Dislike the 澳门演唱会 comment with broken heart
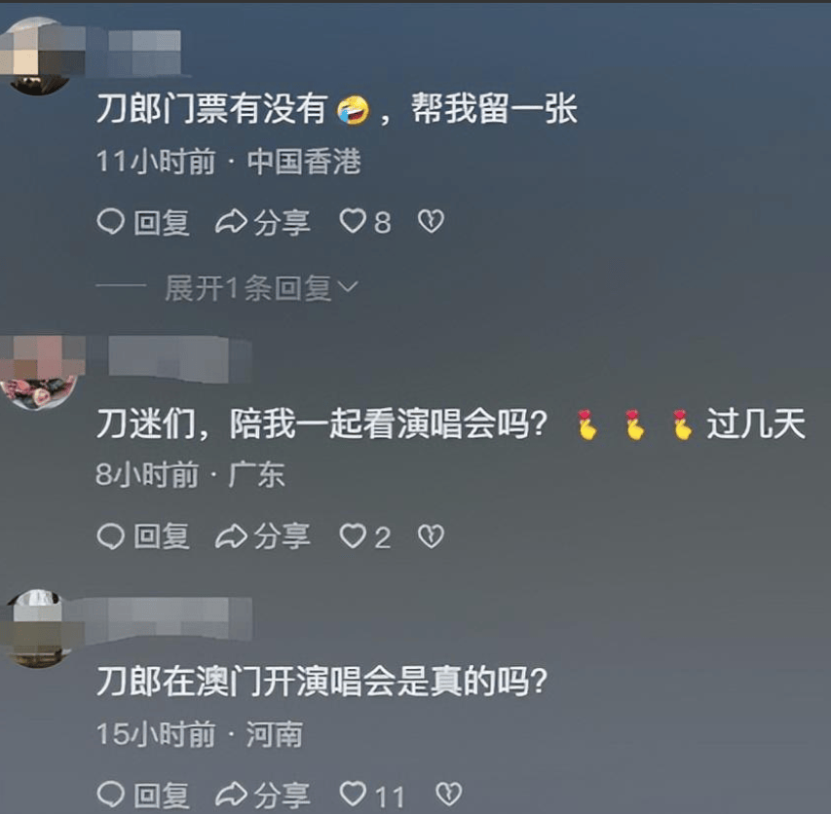Viewport: 831px width, 814px height. point(448,795)
